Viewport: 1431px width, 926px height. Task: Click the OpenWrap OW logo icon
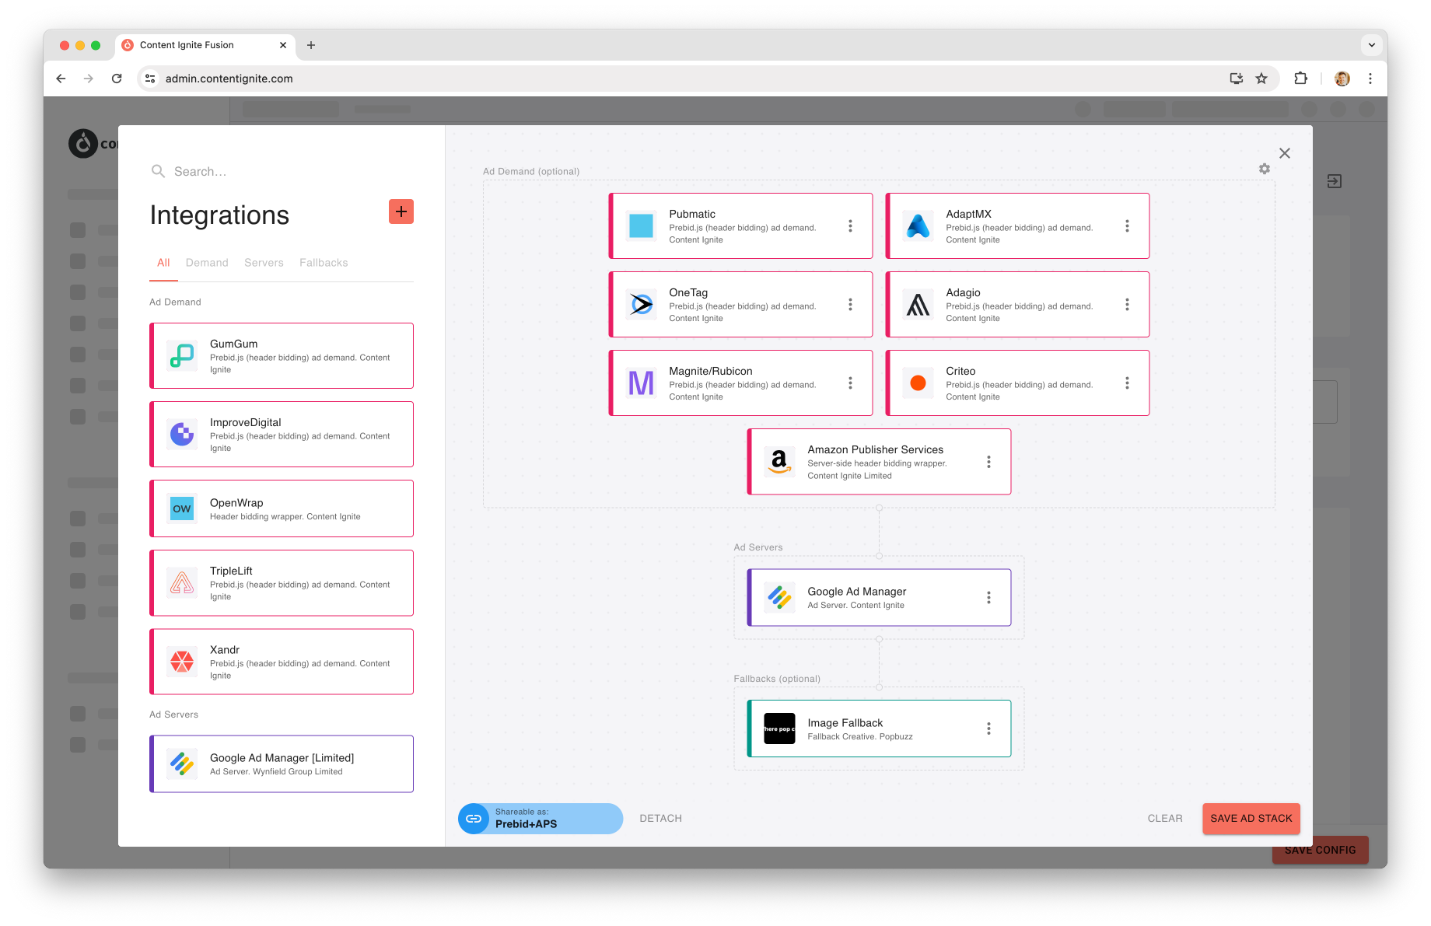pyautogui.click(x=182, y=508)
